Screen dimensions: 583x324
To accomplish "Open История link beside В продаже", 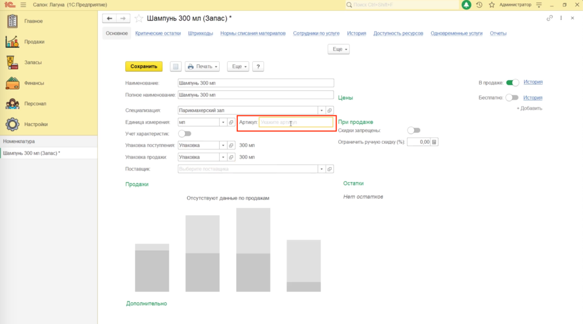I will pyautogui.click(x=533, y=82).
